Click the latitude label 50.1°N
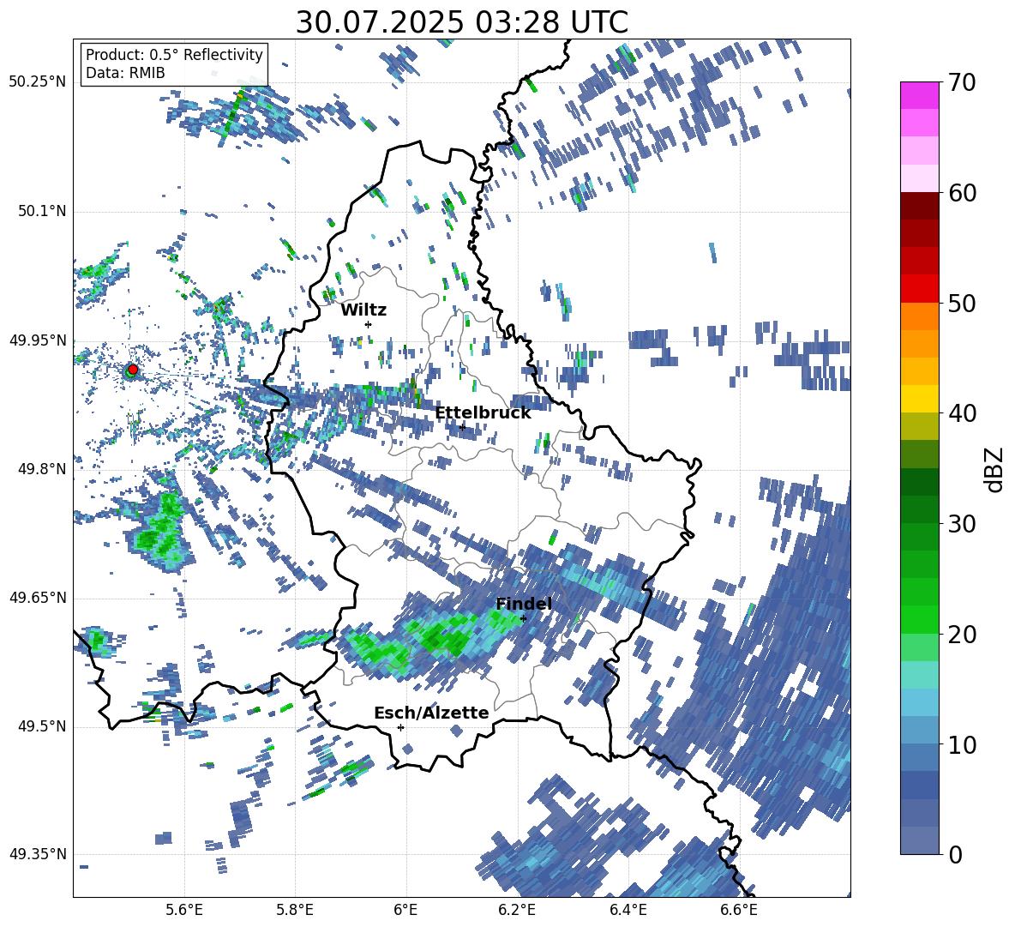Screen dimensions: 1015x927 (x=41, y=211)
